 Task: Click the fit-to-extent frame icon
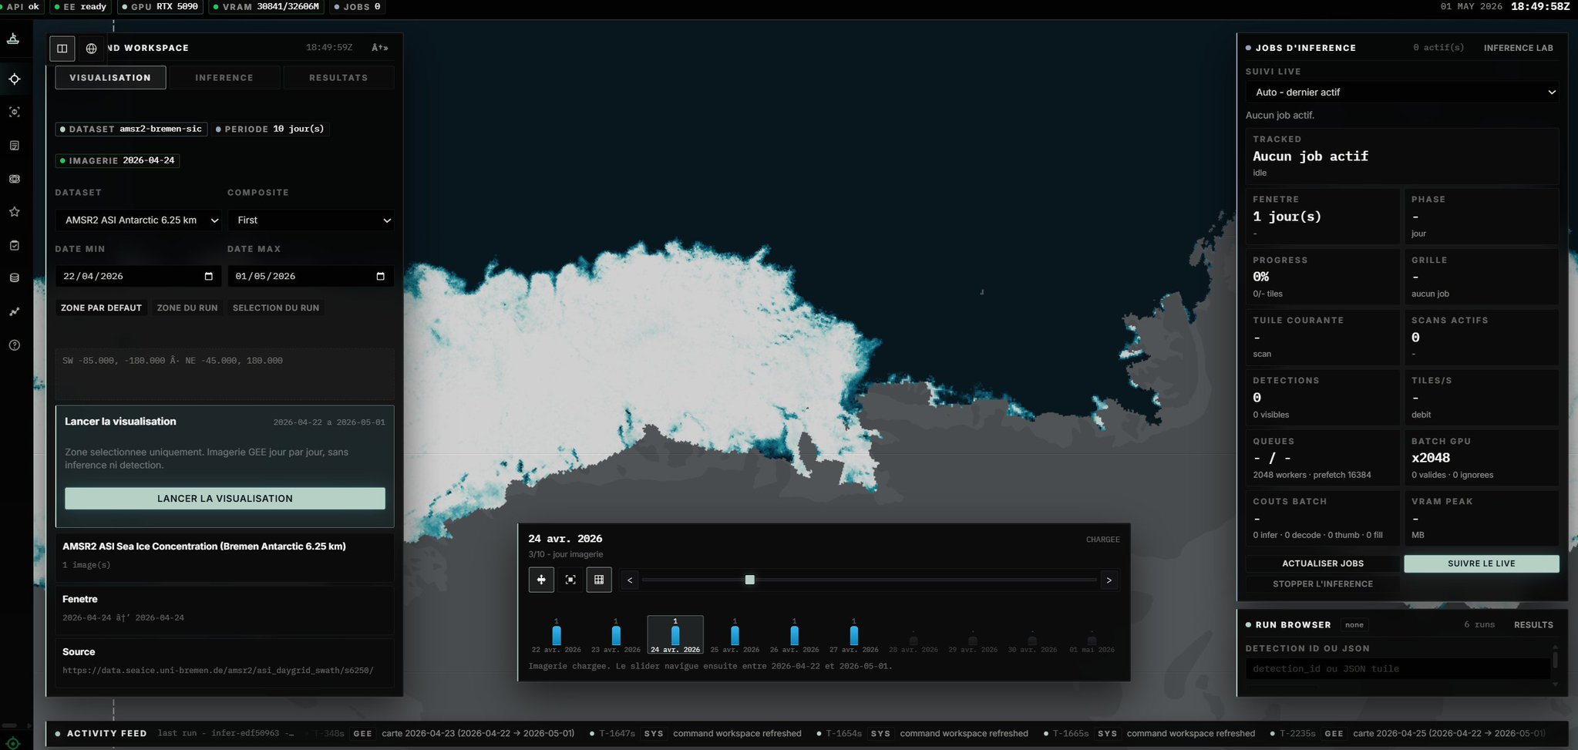coord(570,580)
